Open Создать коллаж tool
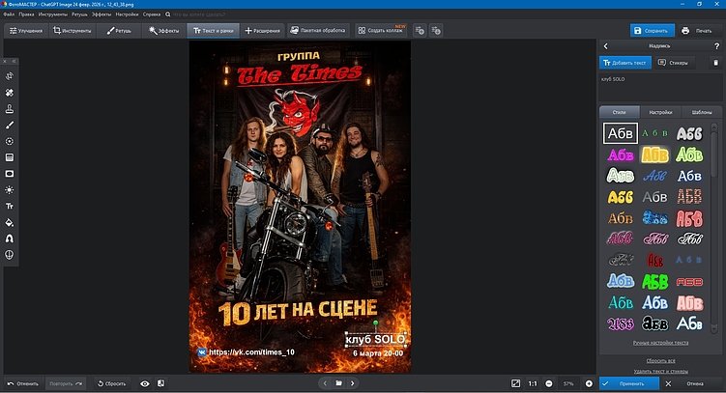 (x=381, y=31)
